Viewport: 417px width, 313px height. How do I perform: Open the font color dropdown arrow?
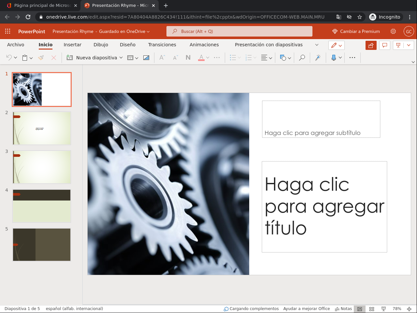click(208, 58)
